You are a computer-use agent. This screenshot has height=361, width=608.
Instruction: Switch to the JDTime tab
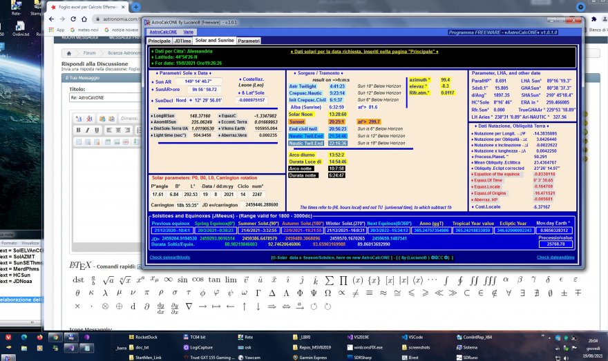183,41
